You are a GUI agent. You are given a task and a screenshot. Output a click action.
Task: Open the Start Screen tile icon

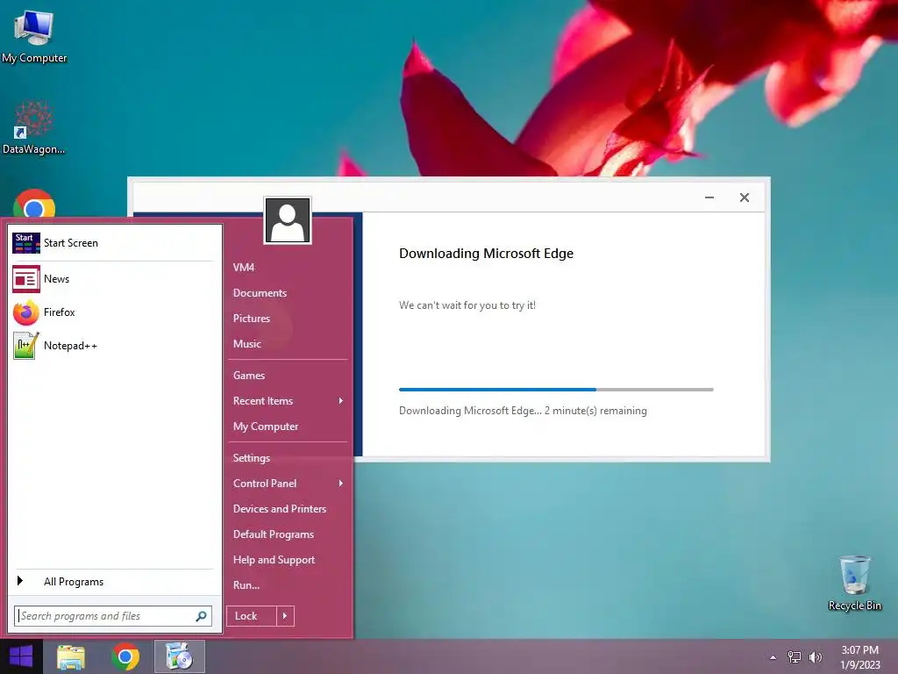[x=25, y=243]
